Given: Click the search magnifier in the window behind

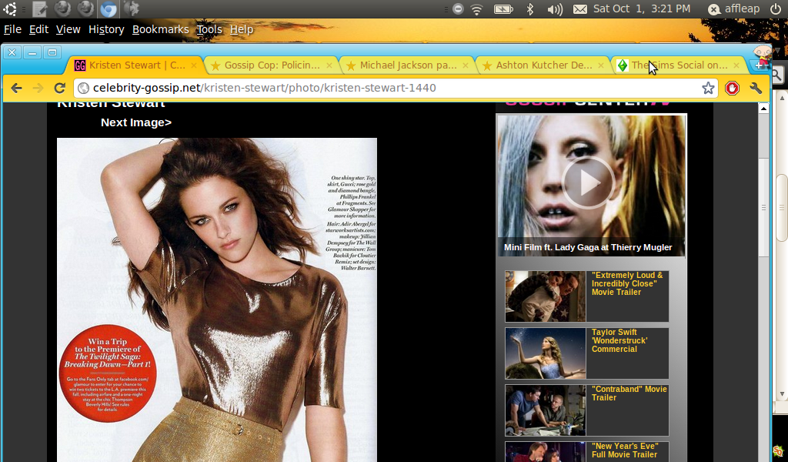Looking at the screenshot, I should [x=777, y=75].
